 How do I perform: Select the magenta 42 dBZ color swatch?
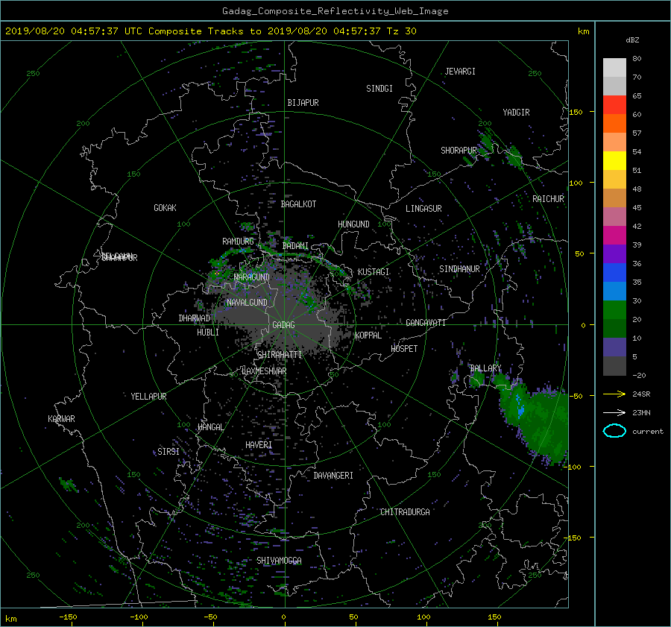pos(614,235)
